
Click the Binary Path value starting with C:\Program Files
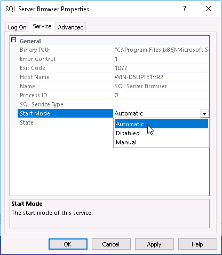point(162,50)
